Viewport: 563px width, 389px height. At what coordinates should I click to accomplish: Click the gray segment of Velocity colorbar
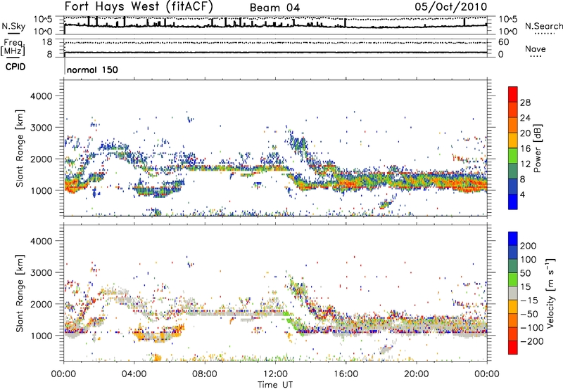(x=513, y=293)
